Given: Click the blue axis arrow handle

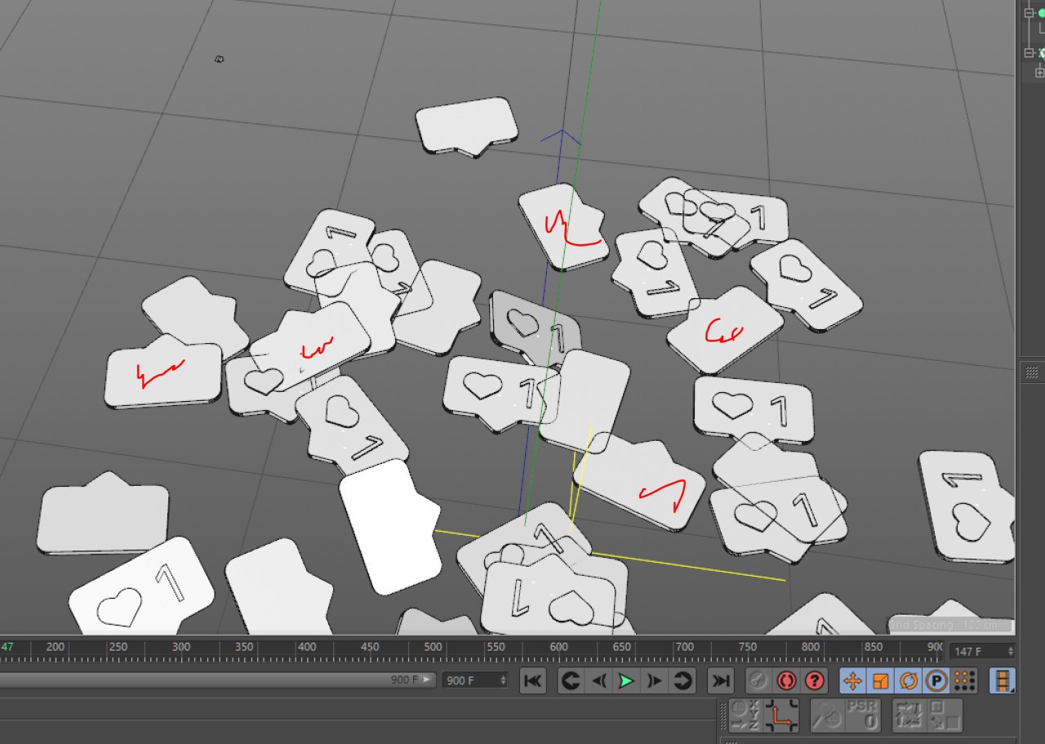Looking at the screenshot, I should pyautogui.click(x=562, y=136).
